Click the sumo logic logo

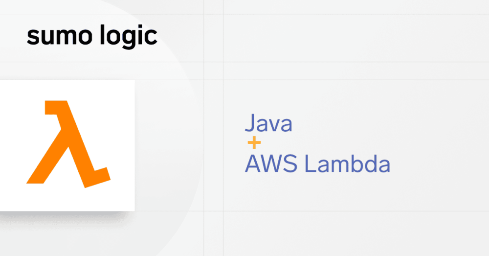click(92, 36)
